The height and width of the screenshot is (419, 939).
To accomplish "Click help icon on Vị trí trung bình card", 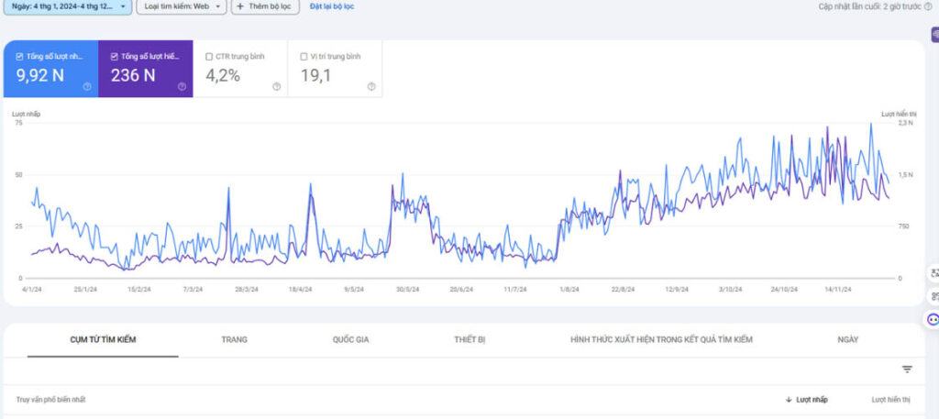I will click(x=370, y=87).
